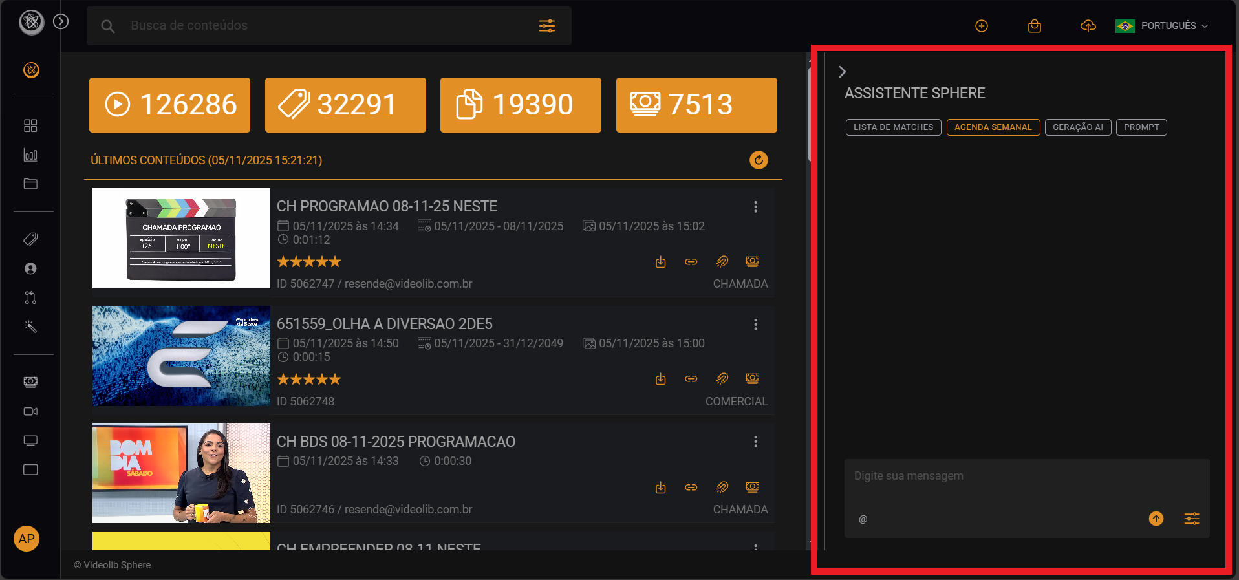Screen dimensions: 1239x580
Task: Open assistant settings sliders icon
Action: pyautogui.click(x=1192, y=519)
